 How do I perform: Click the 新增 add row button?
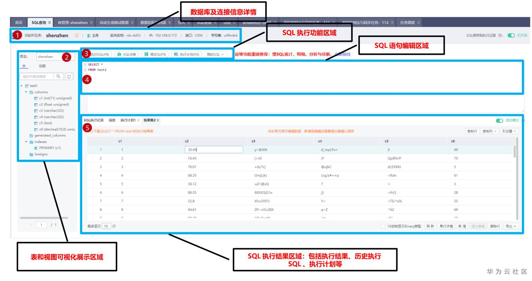click(463, 226)
